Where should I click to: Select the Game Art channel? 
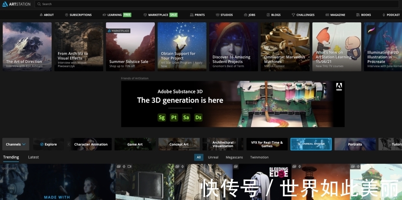pos(135,144)
